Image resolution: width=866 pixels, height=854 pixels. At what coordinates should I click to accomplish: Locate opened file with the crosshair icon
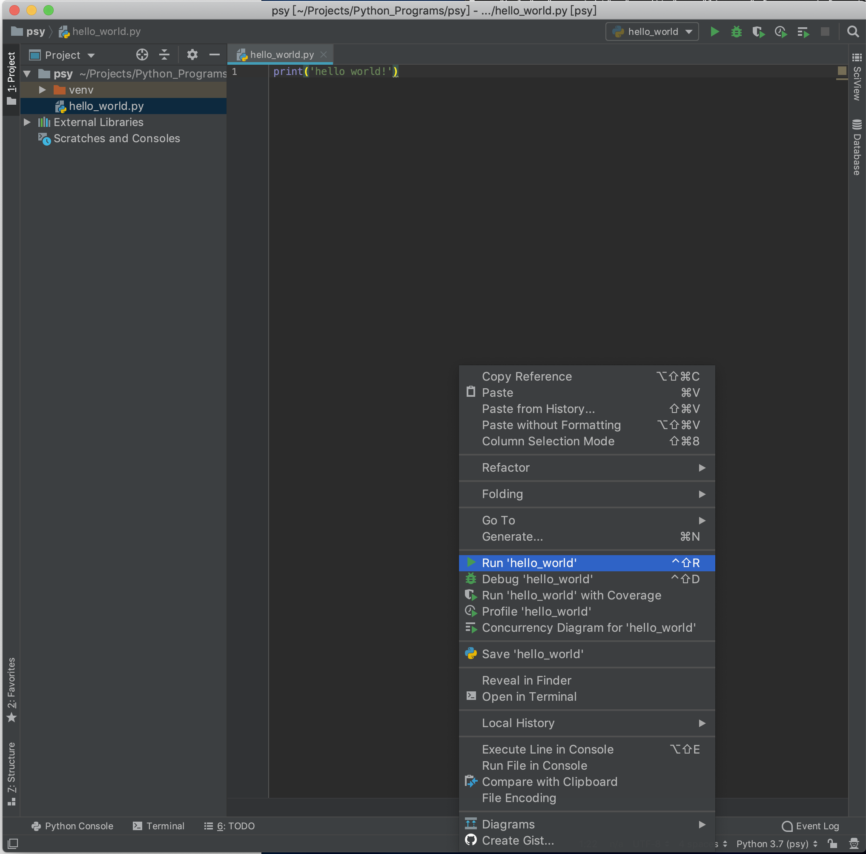142,54
